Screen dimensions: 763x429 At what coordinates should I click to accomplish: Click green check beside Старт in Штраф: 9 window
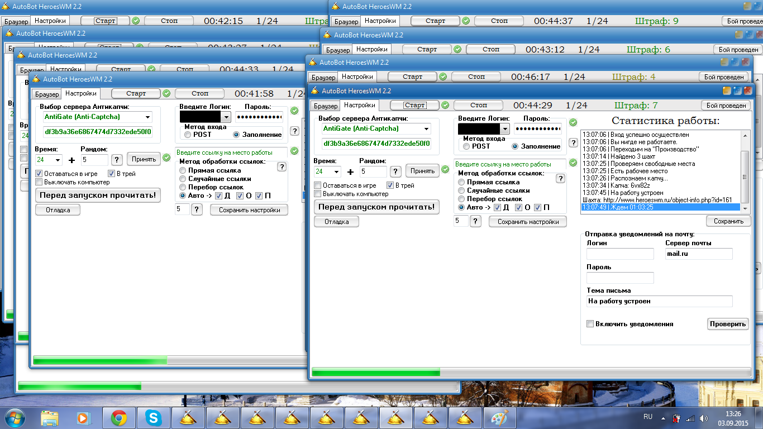[465, 21]
